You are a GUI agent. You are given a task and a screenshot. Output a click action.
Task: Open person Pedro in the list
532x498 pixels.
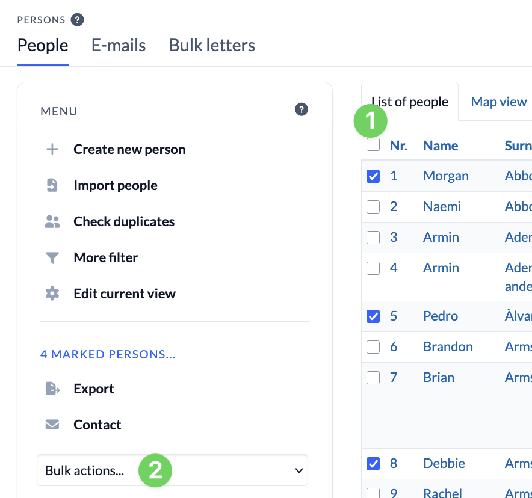[x=441, y=316]
